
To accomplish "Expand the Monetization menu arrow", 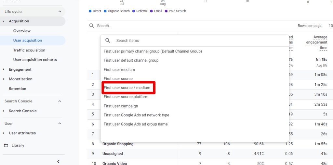I will pyautogui.click(x=4, y=79).
